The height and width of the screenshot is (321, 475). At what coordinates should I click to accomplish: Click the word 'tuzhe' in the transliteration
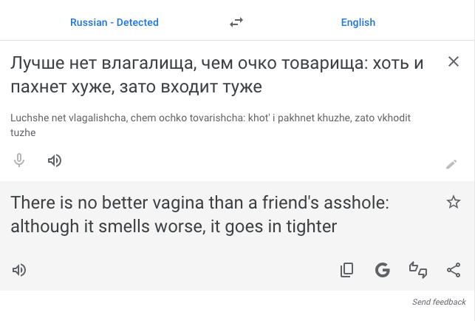point(24,132)
